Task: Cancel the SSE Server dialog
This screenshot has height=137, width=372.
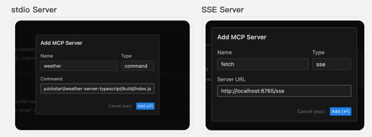Action: pos(311,112)
